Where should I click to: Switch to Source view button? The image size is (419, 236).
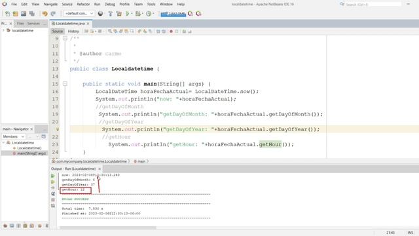tap(58, 31)
